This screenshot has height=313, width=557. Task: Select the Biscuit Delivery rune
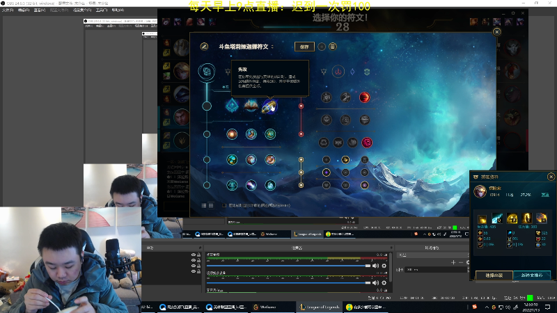pyautogui.click(x=270, y=160)
